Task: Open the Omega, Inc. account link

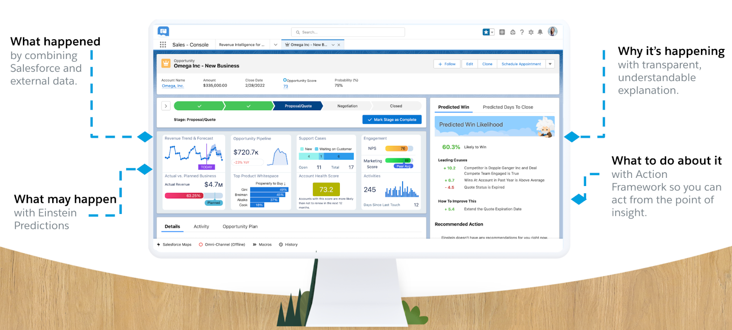Action: [x=173, y=86]
